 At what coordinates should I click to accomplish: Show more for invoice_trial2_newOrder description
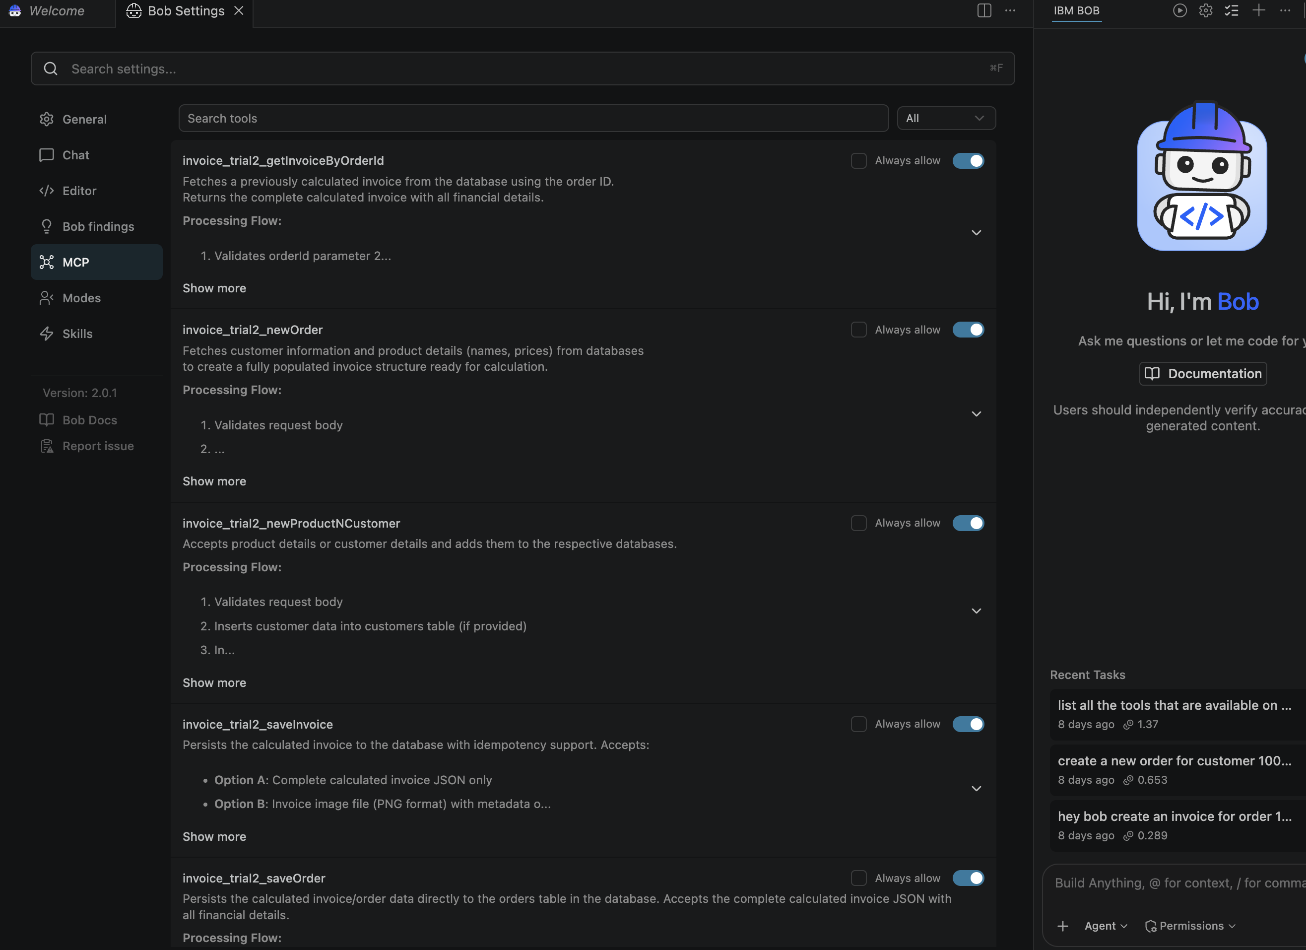(x=214, y=481)
